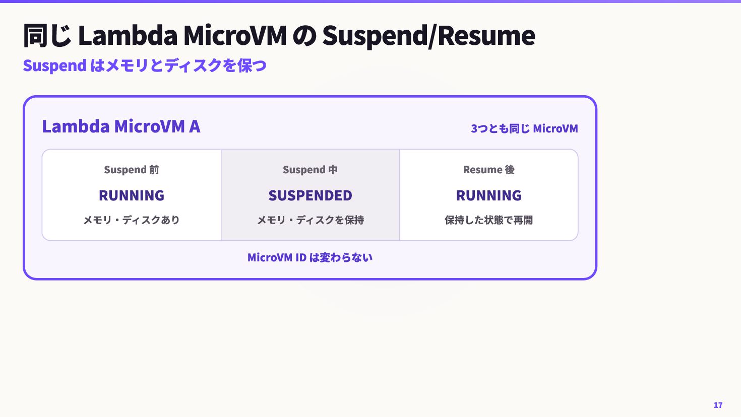
Task: Click the Suspend 中 label
Action: coord(310,170)
